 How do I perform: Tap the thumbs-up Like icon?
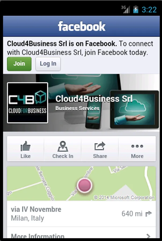point(25,146)
